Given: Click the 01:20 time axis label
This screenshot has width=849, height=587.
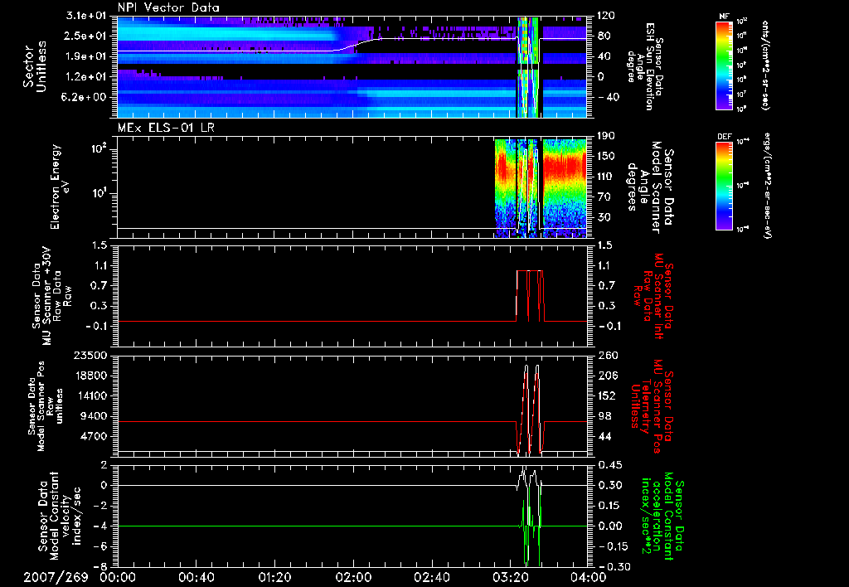Looking at the screenshot, I should pyautogui.click(x=275, y=577).
